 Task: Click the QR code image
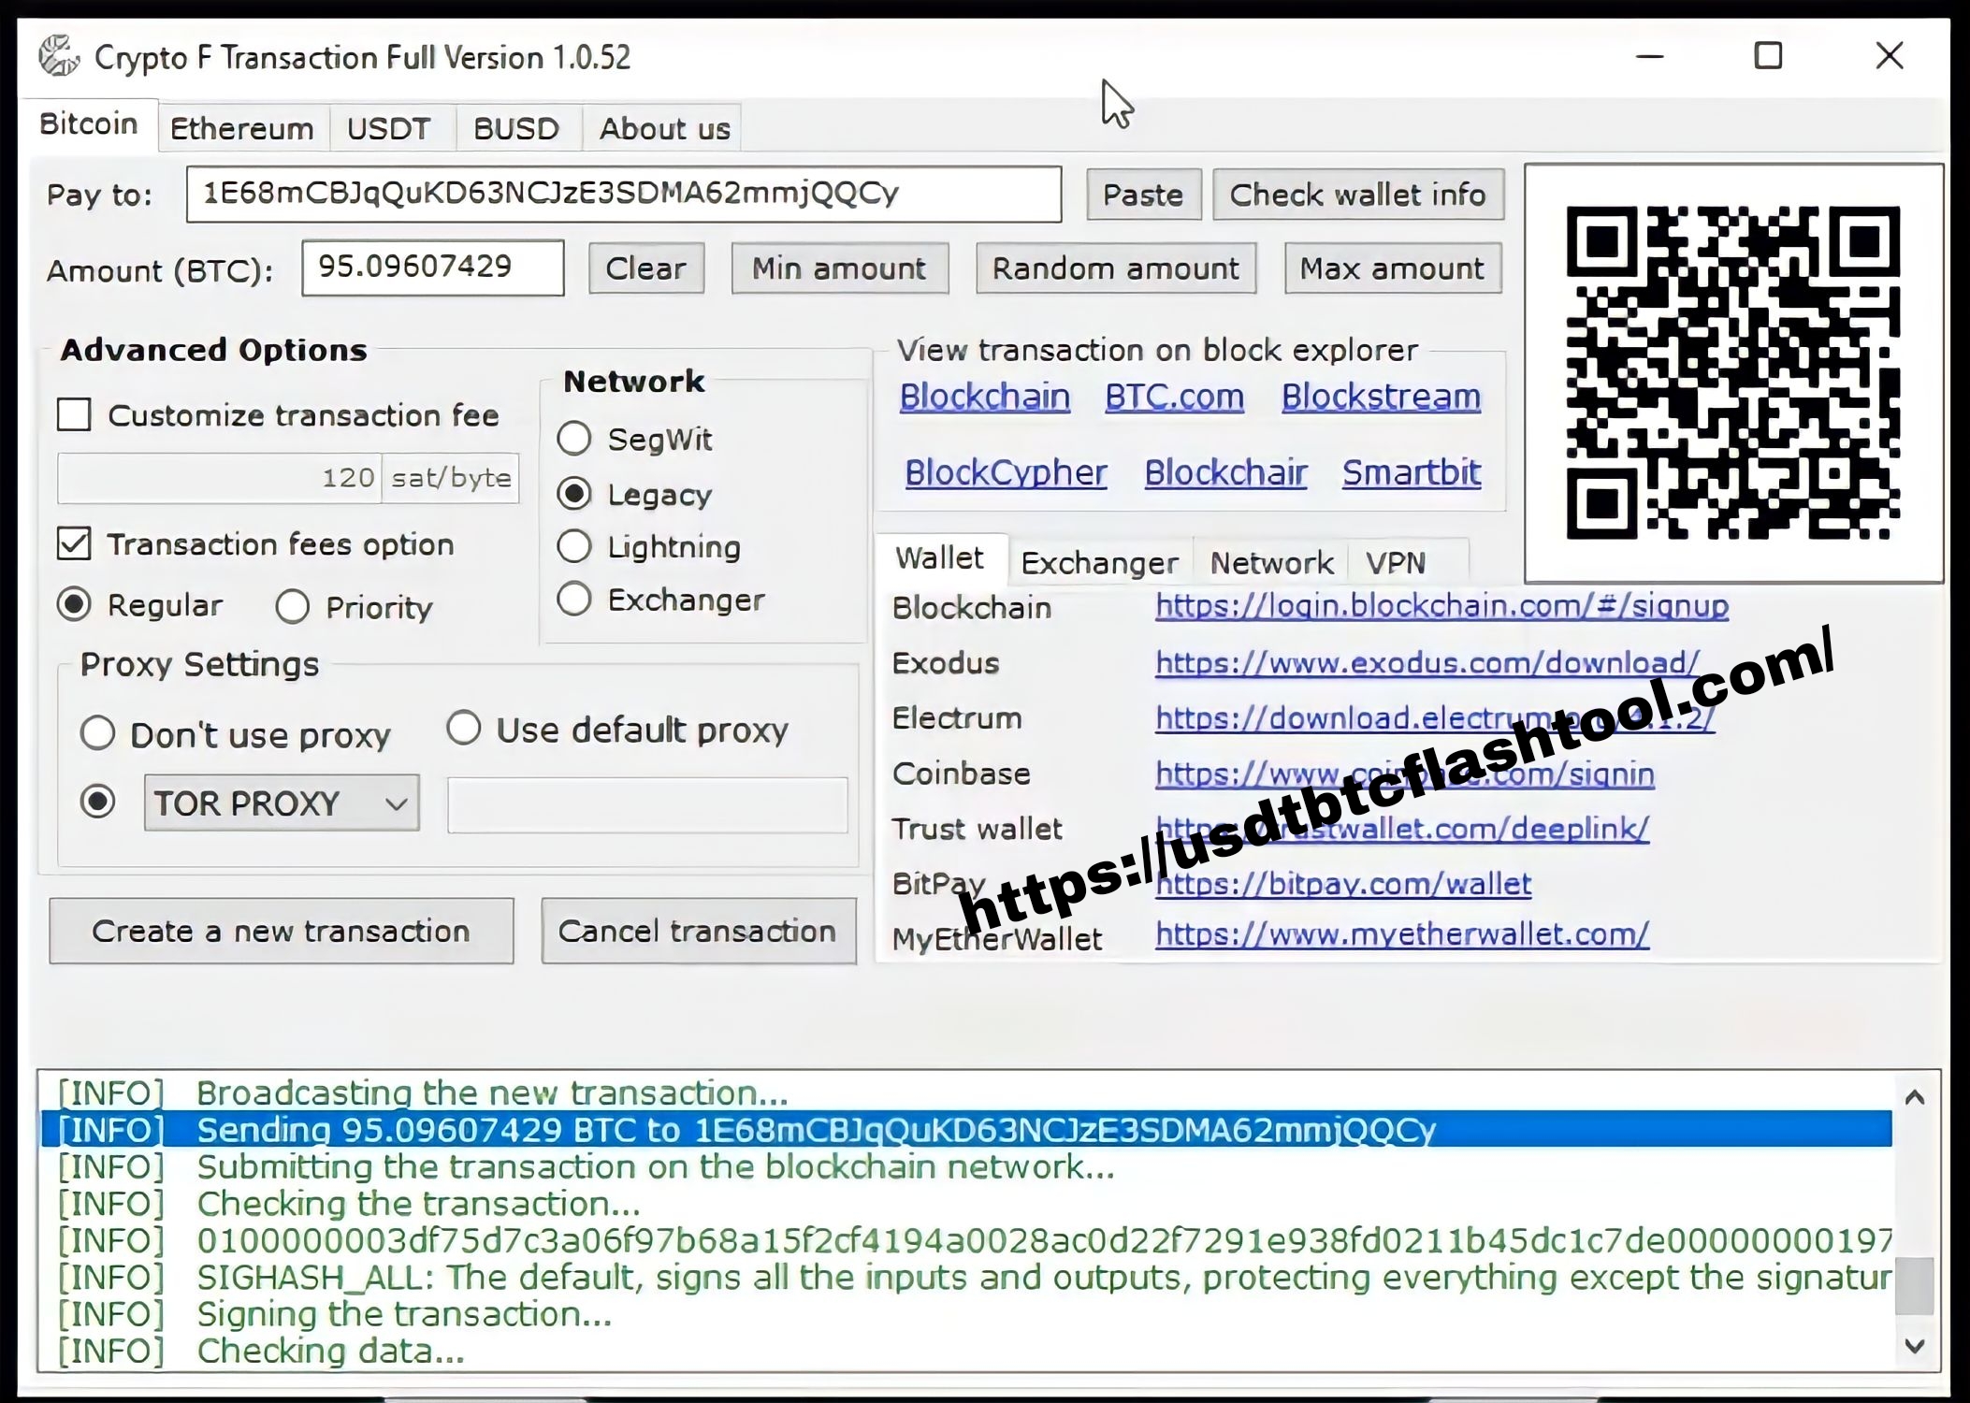point(1733,373)
